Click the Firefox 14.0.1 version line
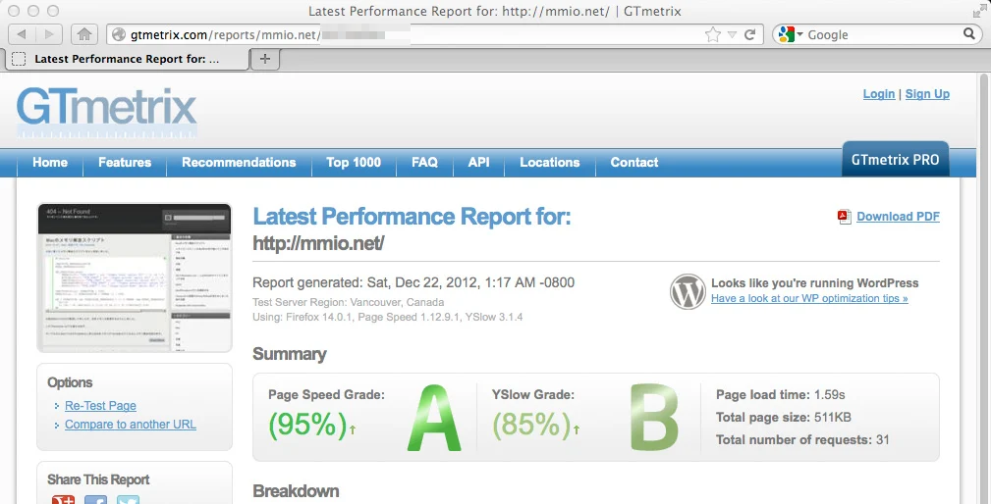Image resolution: width=991 pixels, height=504 pixels. [387, 317]
